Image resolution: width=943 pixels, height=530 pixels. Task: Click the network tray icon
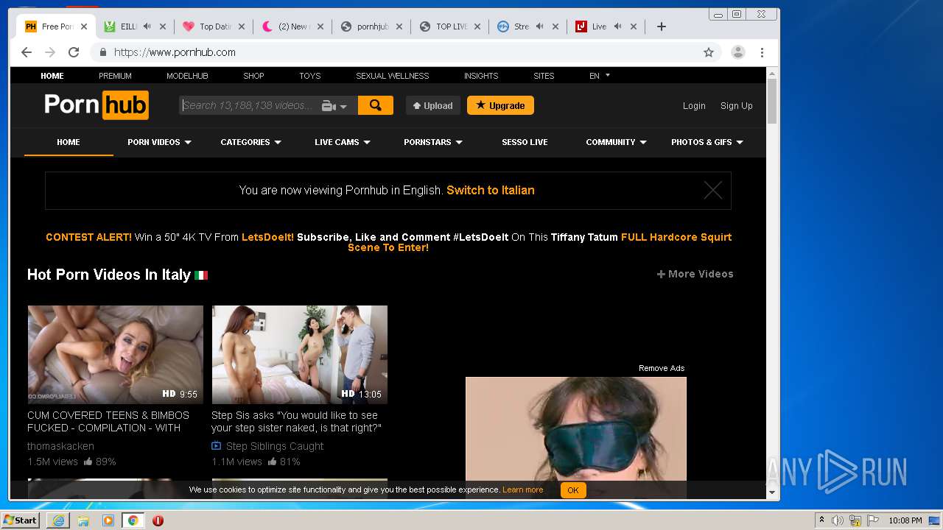pos(855,520)
